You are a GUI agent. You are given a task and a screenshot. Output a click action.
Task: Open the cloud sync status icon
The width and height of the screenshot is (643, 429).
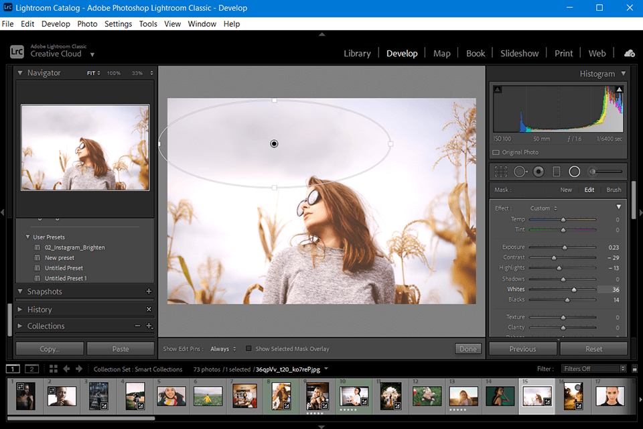629,53
